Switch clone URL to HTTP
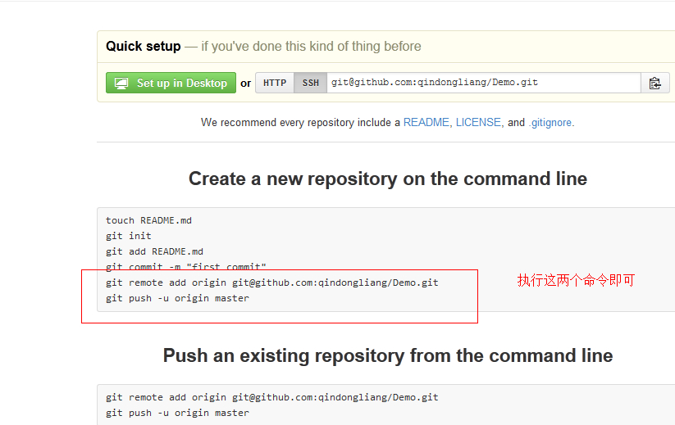The image size is (675, 425). point(275,83)
